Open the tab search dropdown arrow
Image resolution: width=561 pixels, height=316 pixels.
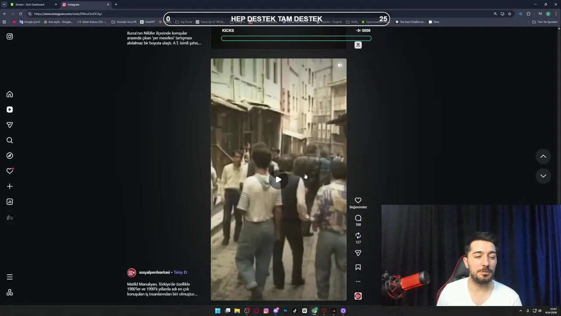(4, 4)
